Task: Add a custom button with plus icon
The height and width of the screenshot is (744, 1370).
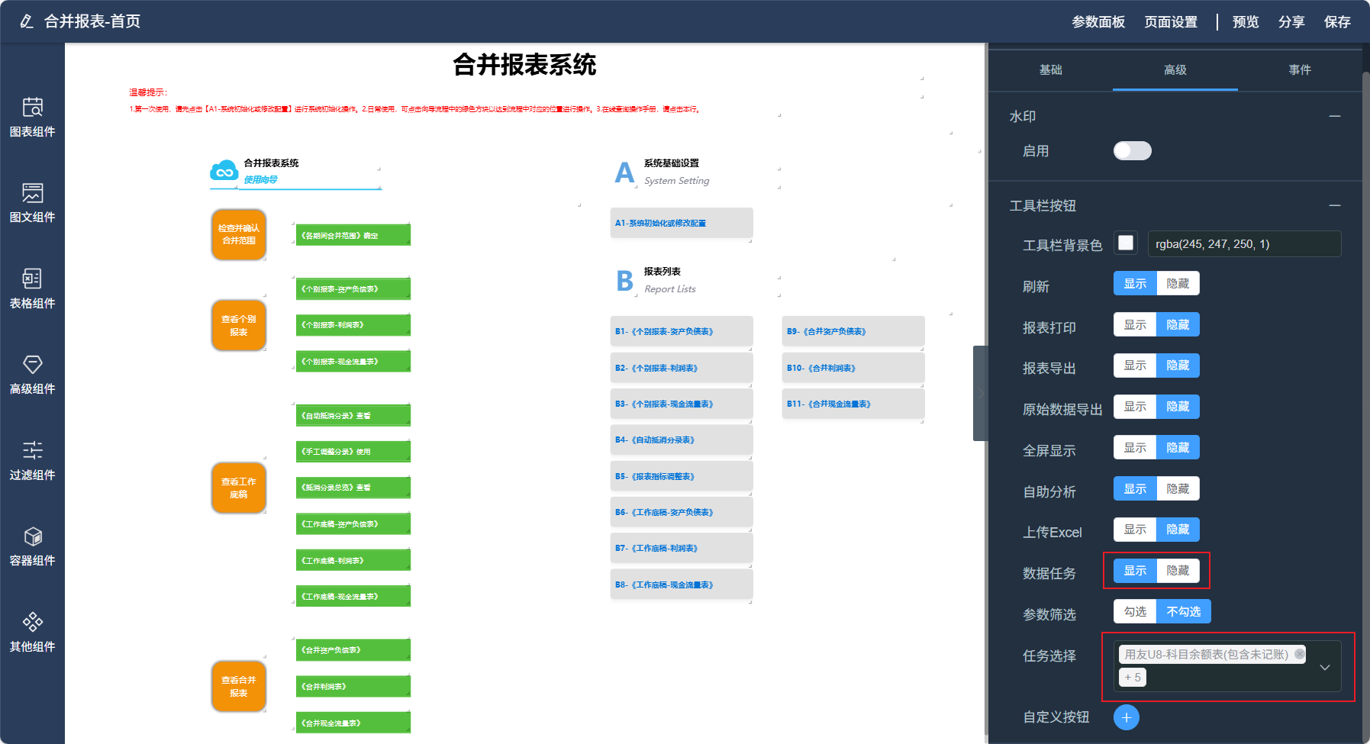Action: pos(1126,717)
